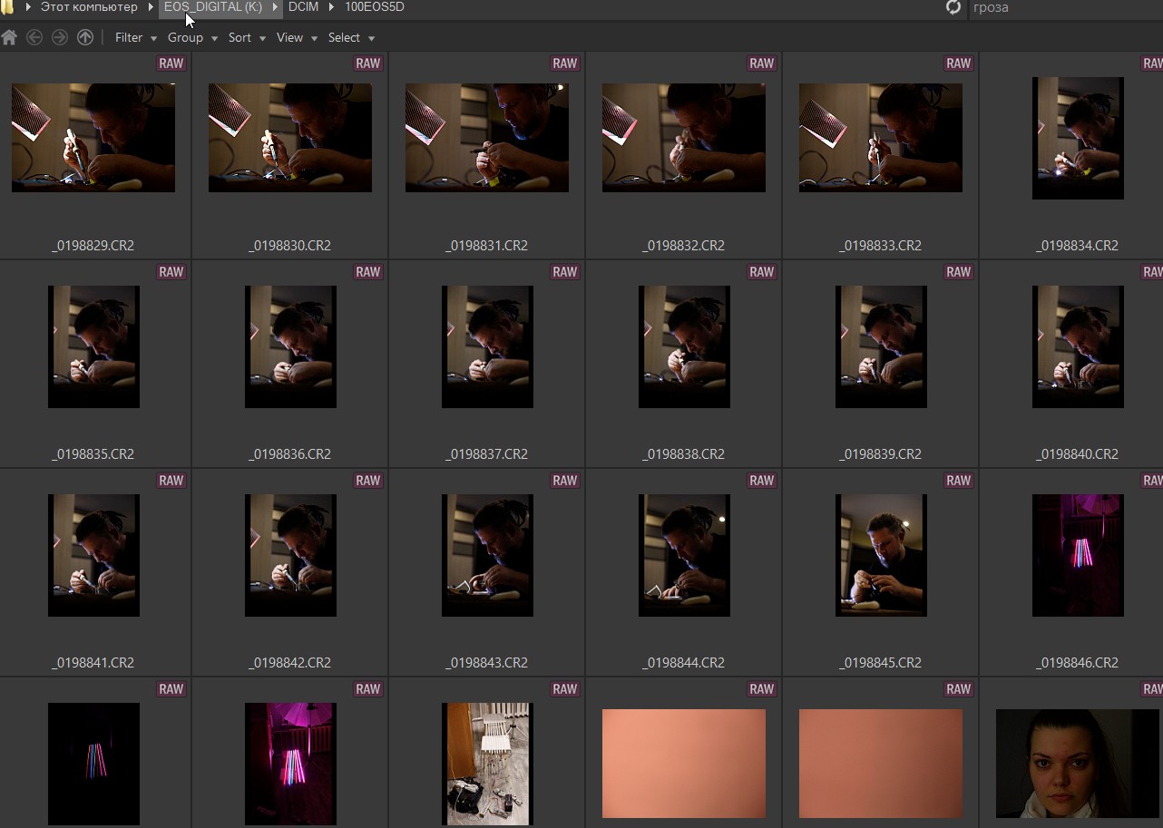Screen dimensions: 1163x828
Task: Go to the Home folder icon
Action: click(x=9, y=37)
